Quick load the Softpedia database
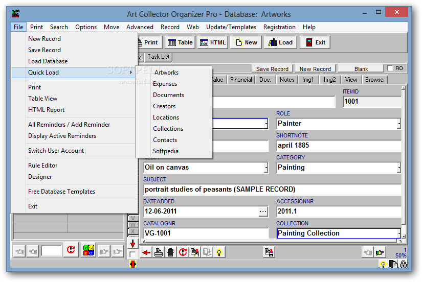The width and height of the screenshot is (422, 282). pyautogui.click(x=174, y=151)
